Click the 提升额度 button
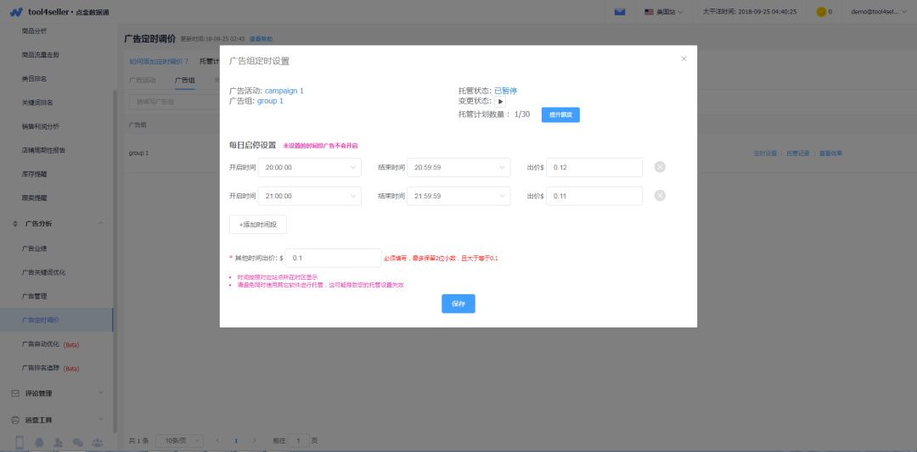917x452 pixels. pos(560,115)
